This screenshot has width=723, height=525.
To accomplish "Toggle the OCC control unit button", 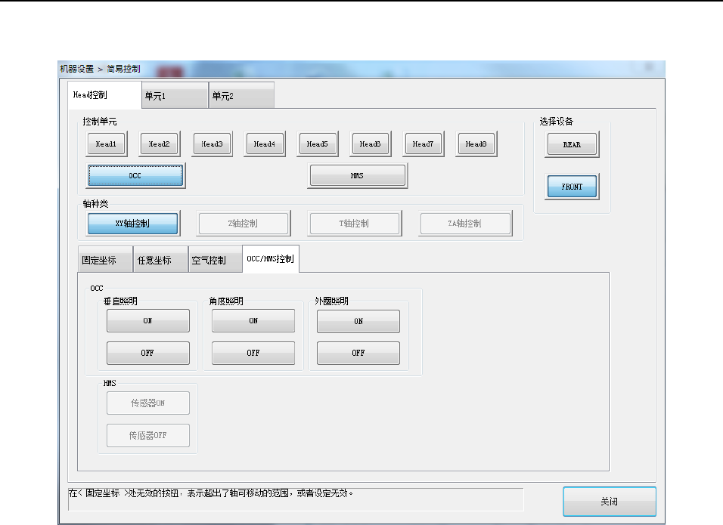I will point(135,175).
